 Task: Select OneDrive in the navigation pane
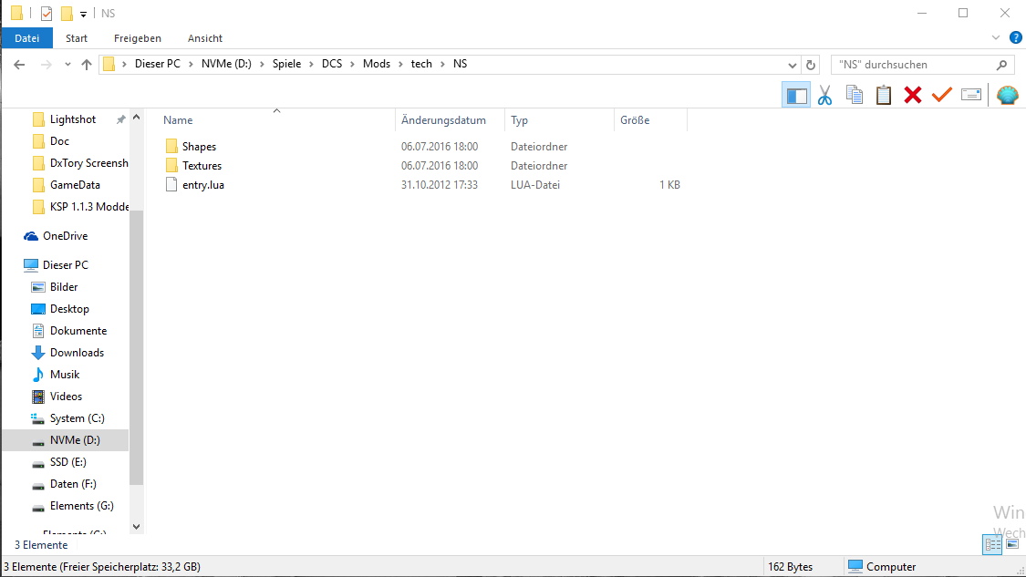point(65,235)
